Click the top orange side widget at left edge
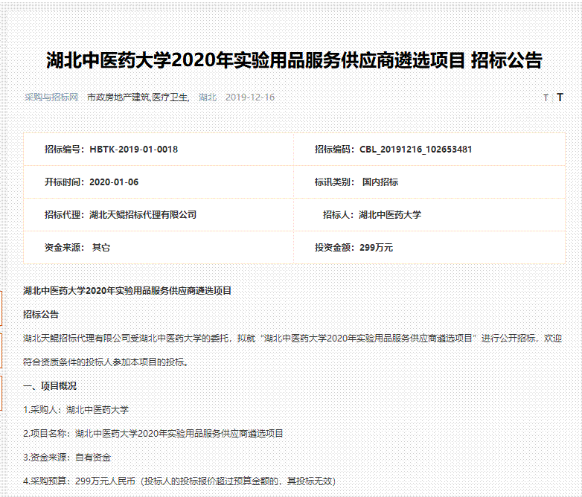The image size is (582, 497). click(x=1, y=308)
